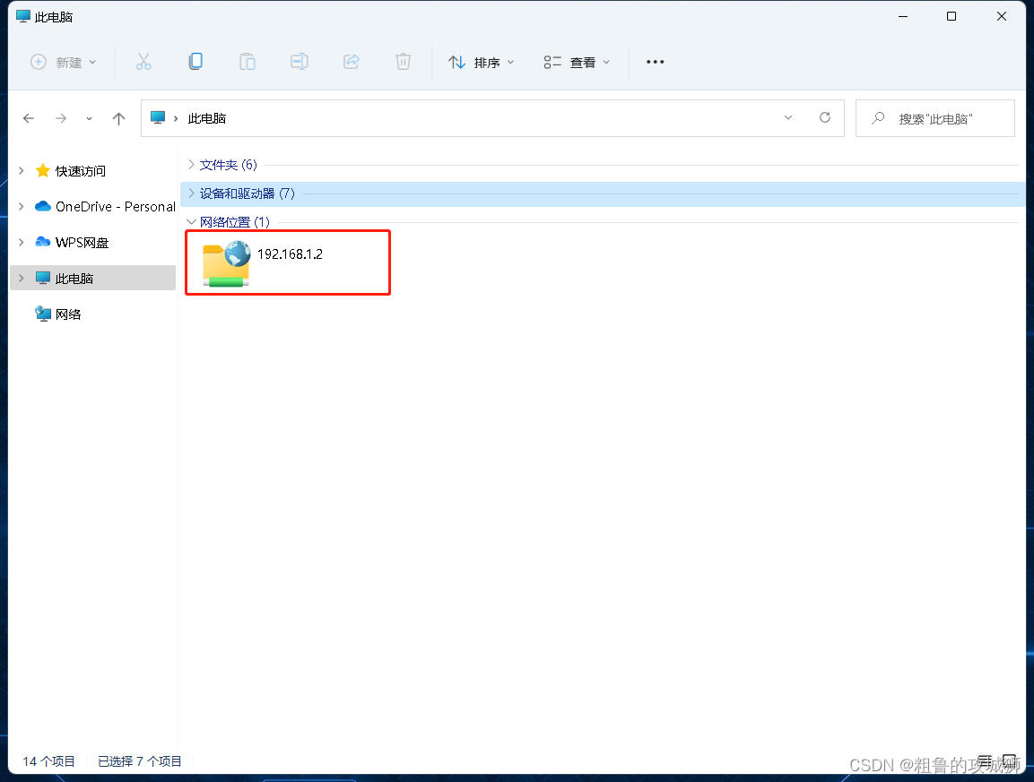Open the three-dot more options menu
This screenshot has height=782, width=1034.
click(x=655, y=62)
